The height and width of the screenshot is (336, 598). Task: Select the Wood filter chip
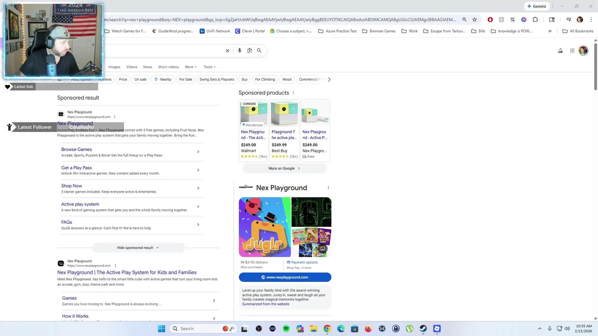coord(287,79)
